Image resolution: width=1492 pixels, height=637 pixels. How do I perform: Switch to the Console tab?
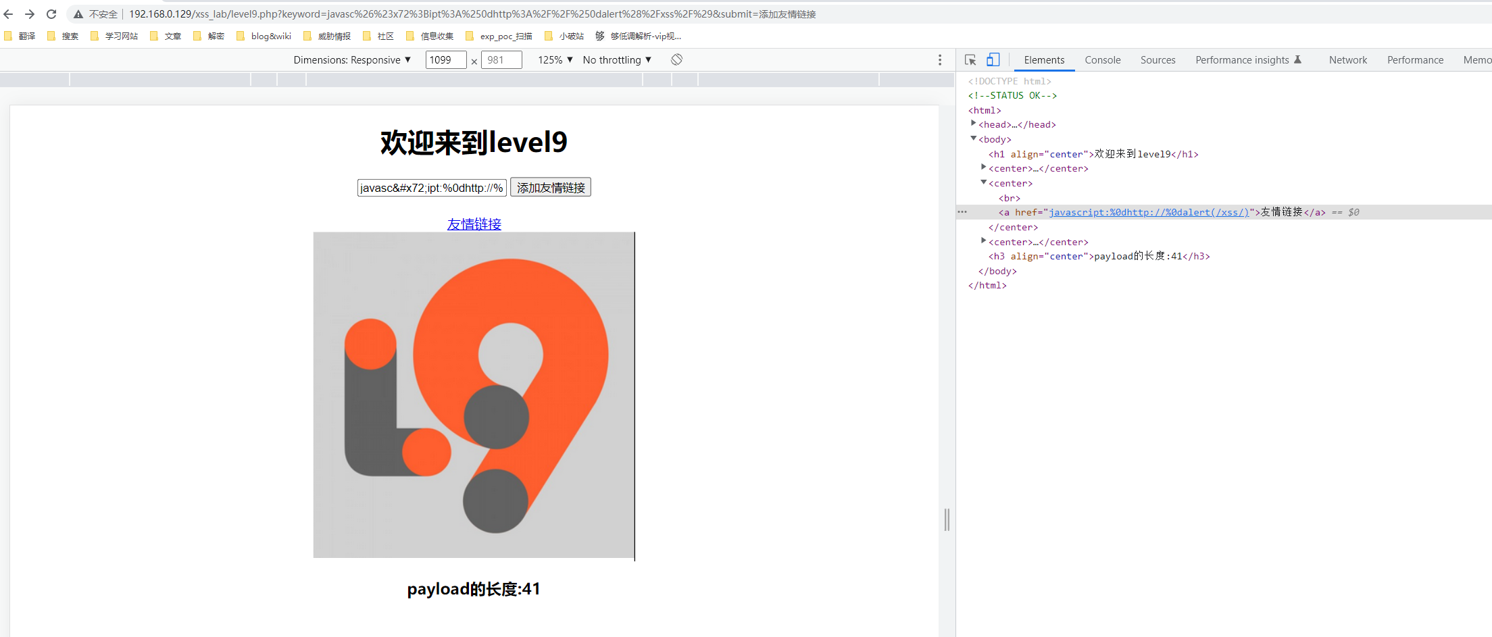[x=1103, y=60]
